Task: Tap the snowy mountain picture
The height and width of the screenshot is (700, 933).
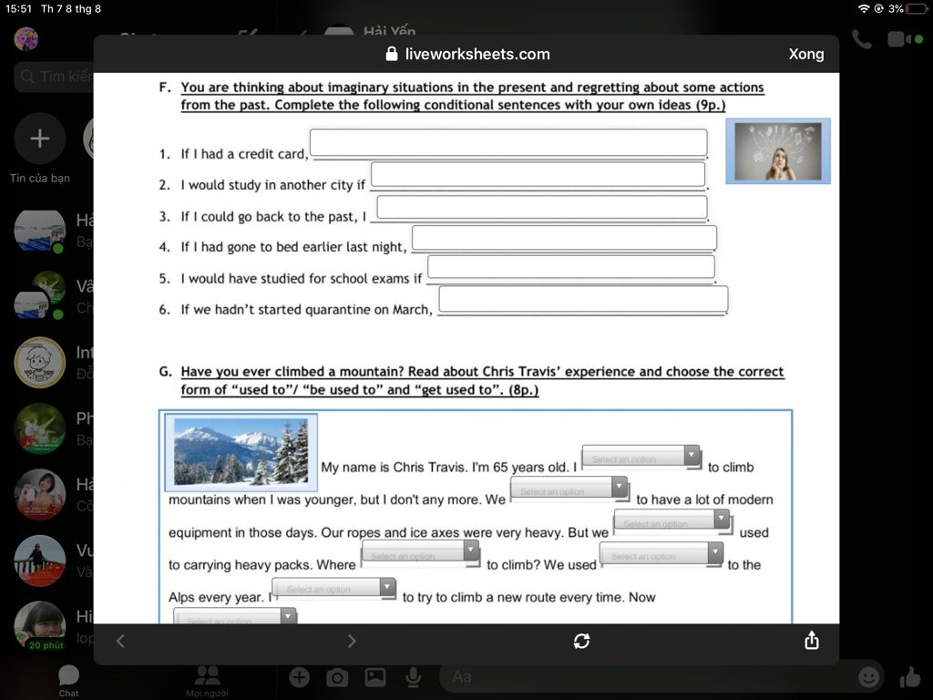Action: pyautogui.click(x=241, y=452)
